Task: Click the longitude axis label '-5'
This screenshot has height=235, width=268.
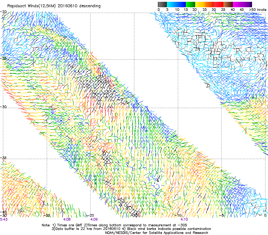Action: coord(222,215)
